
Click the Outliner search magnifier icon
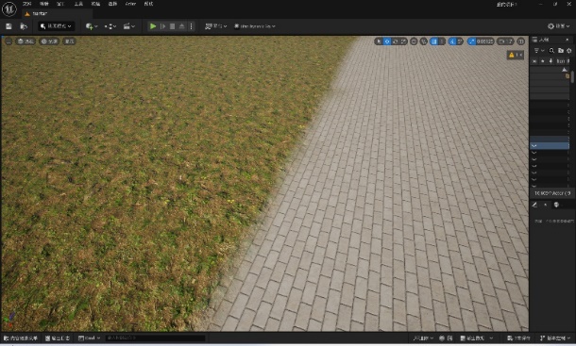(551, 51)
